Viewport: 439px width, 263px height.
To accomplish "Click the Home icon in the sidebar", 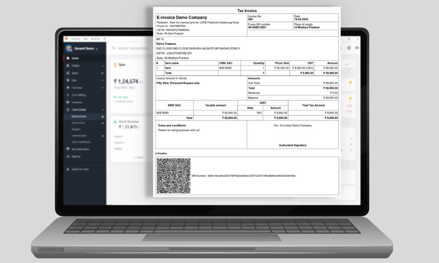I will click(68, 58).
